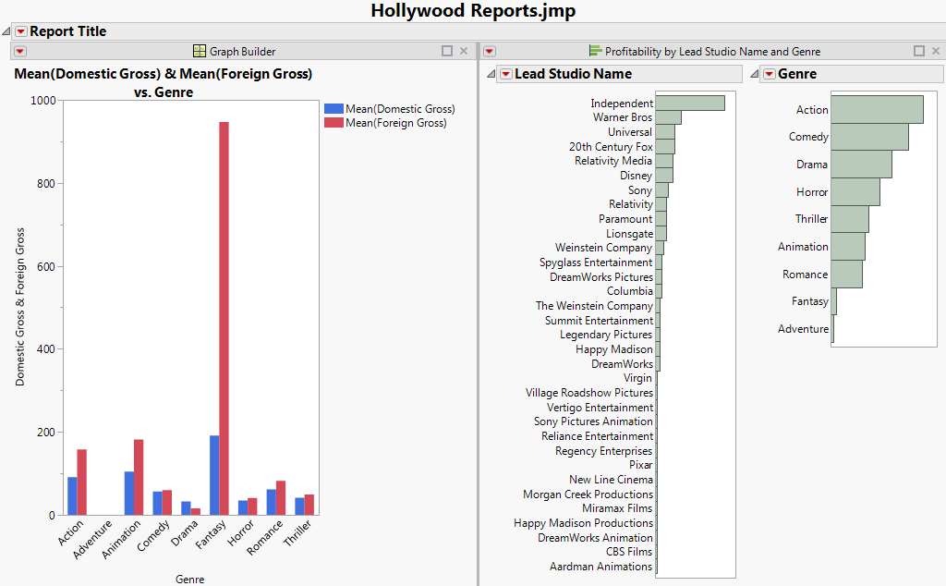Collapse the Genre distribution section
Viewport: 946px width, 586px height.
coord(755,74)
